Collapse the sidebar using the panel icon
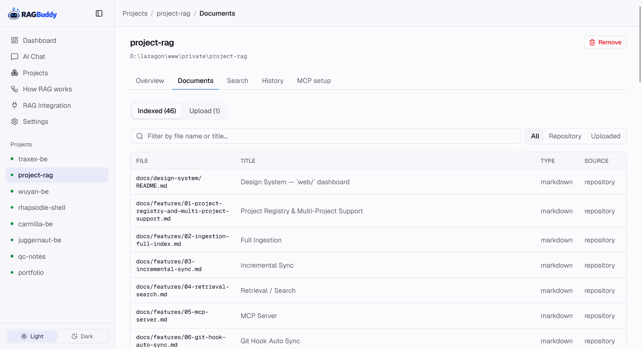The image size is (642, 349). tap(99, 13)
